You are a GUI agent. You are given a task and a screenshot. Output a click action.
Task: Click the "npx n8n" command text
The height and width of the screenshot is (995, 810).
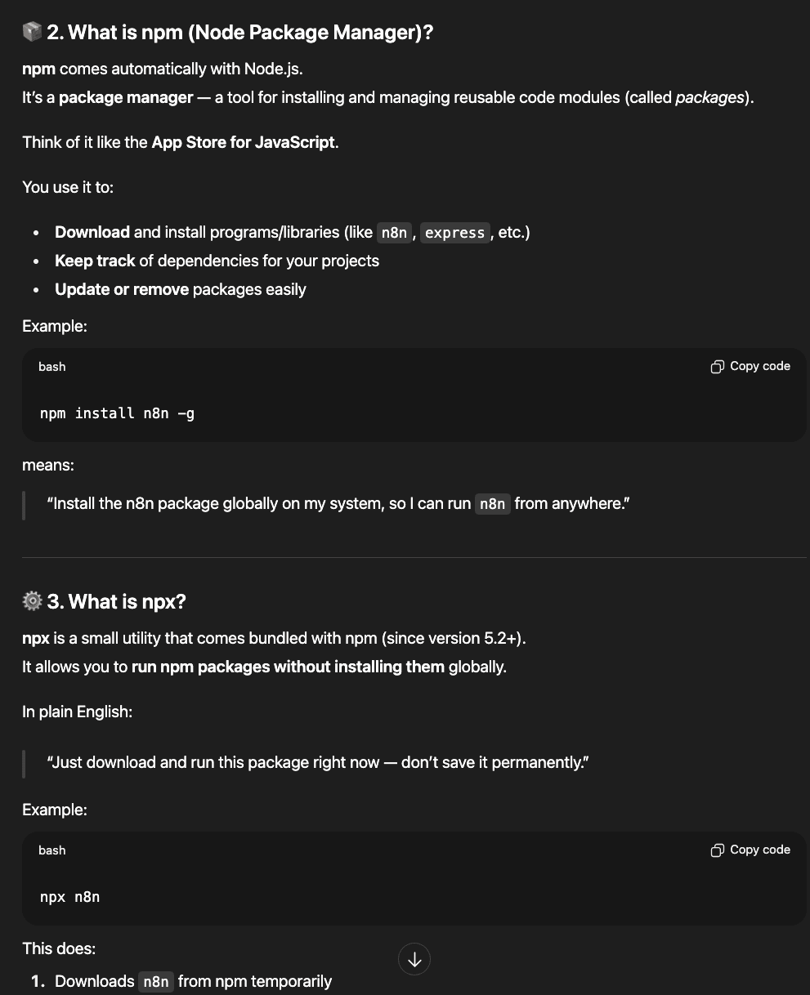pos(69,897)
